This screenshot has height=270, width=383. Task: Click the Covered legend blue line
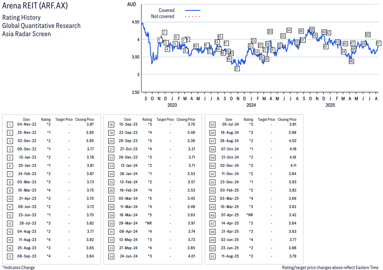coord(193,10)
